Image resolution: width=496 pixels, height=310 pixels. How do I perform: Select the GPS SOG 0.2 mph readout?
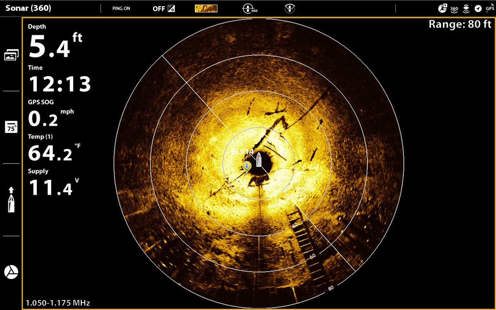click(x=51, y=113)
